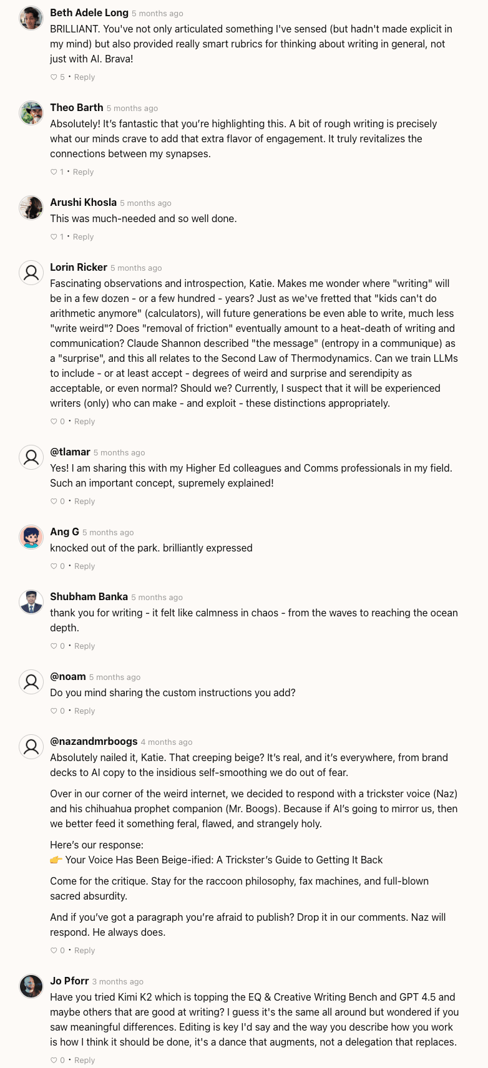Click Ang G's cartoon avatar
488x1068 pixels.
pos(31,537)
